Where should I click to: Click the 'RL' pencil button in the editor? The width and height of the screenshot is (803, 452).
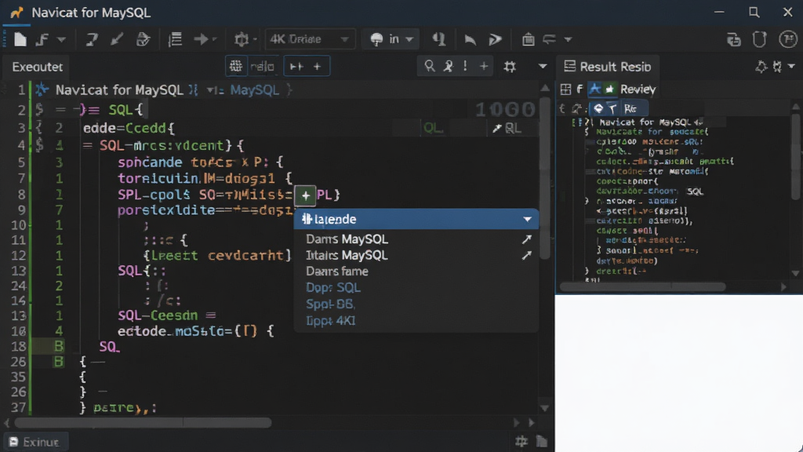[507, 128]
